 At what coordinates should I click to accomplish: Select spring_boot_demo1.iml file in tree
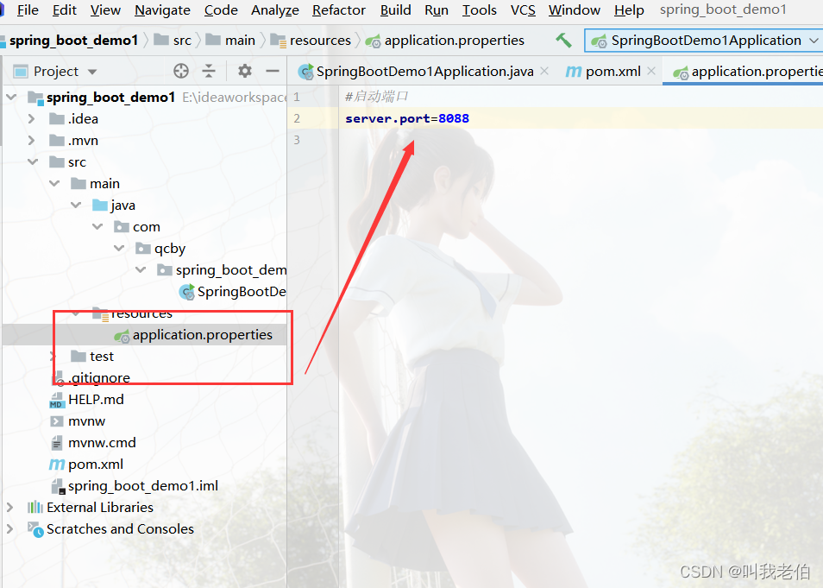click(x=142, y=485)
